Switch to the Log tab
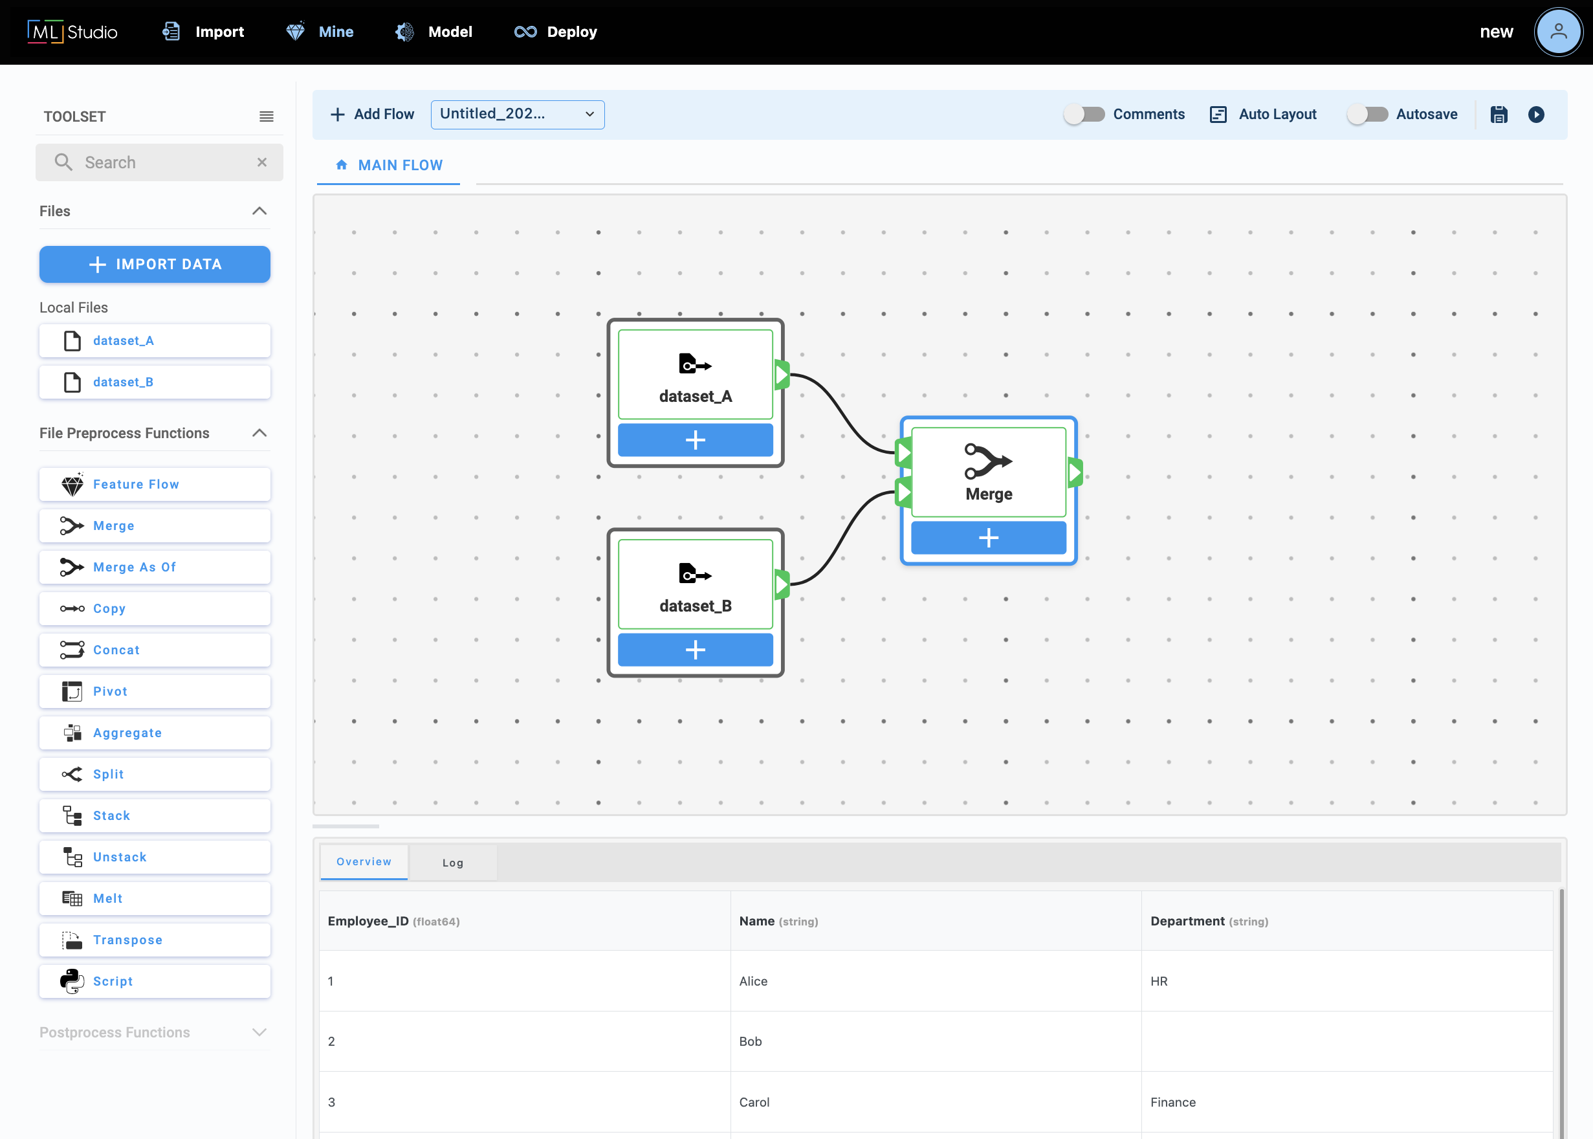This screenshot has width=1593, height=1139. coord(452,863)
